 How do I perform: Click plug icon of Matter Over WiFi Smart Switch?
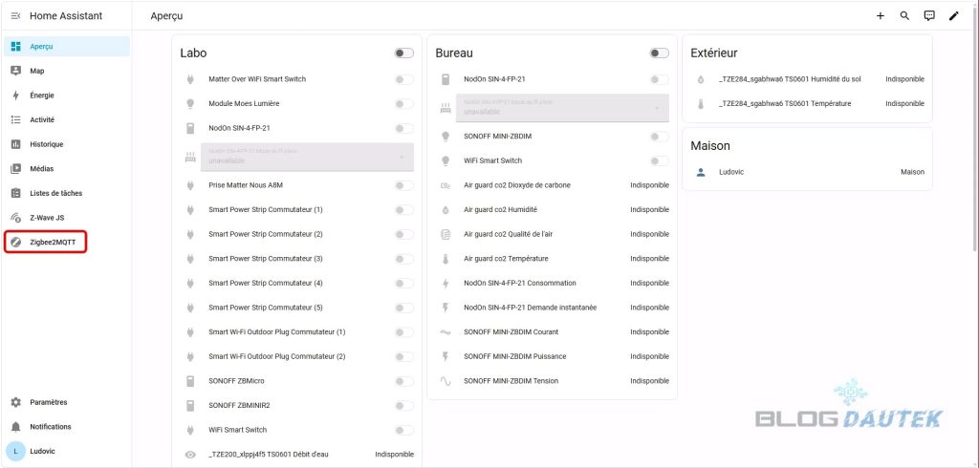[x=190, y=79]
